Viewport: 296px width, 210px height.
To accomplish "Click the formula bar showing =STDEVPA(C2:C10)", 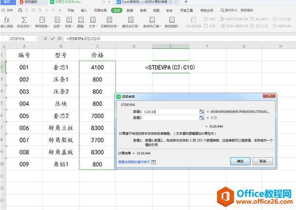I will 180,39.
